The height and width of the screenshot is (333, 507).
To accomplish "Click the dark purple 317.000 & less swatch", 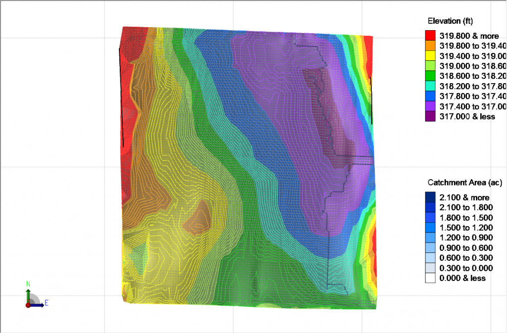I will [430, 116].
